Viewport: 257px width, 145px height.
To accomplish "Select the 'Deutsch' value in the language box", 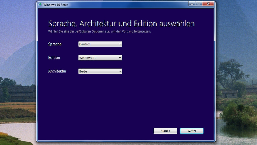I will coord(85,44).
